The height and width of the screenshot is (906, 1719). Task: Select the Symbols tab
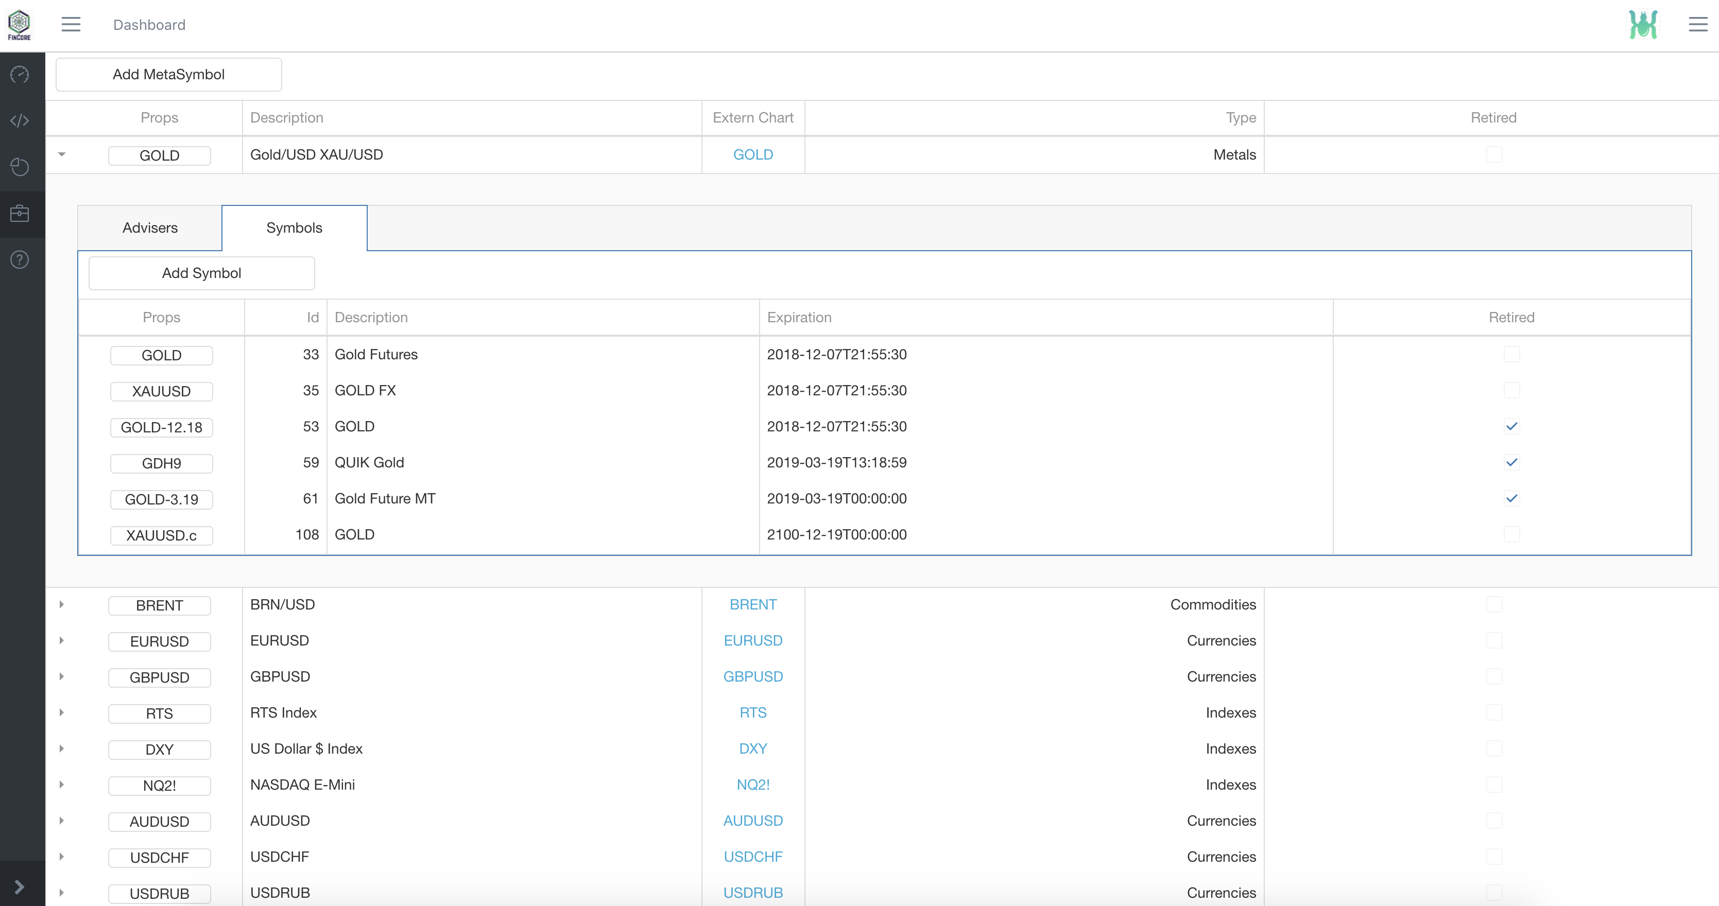coord(294,228)
